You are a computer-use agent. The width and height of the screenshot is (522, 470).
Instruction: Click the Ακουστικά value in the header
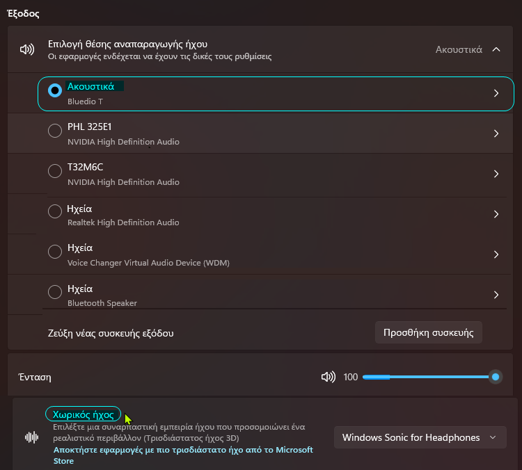(x=459, y=49)
